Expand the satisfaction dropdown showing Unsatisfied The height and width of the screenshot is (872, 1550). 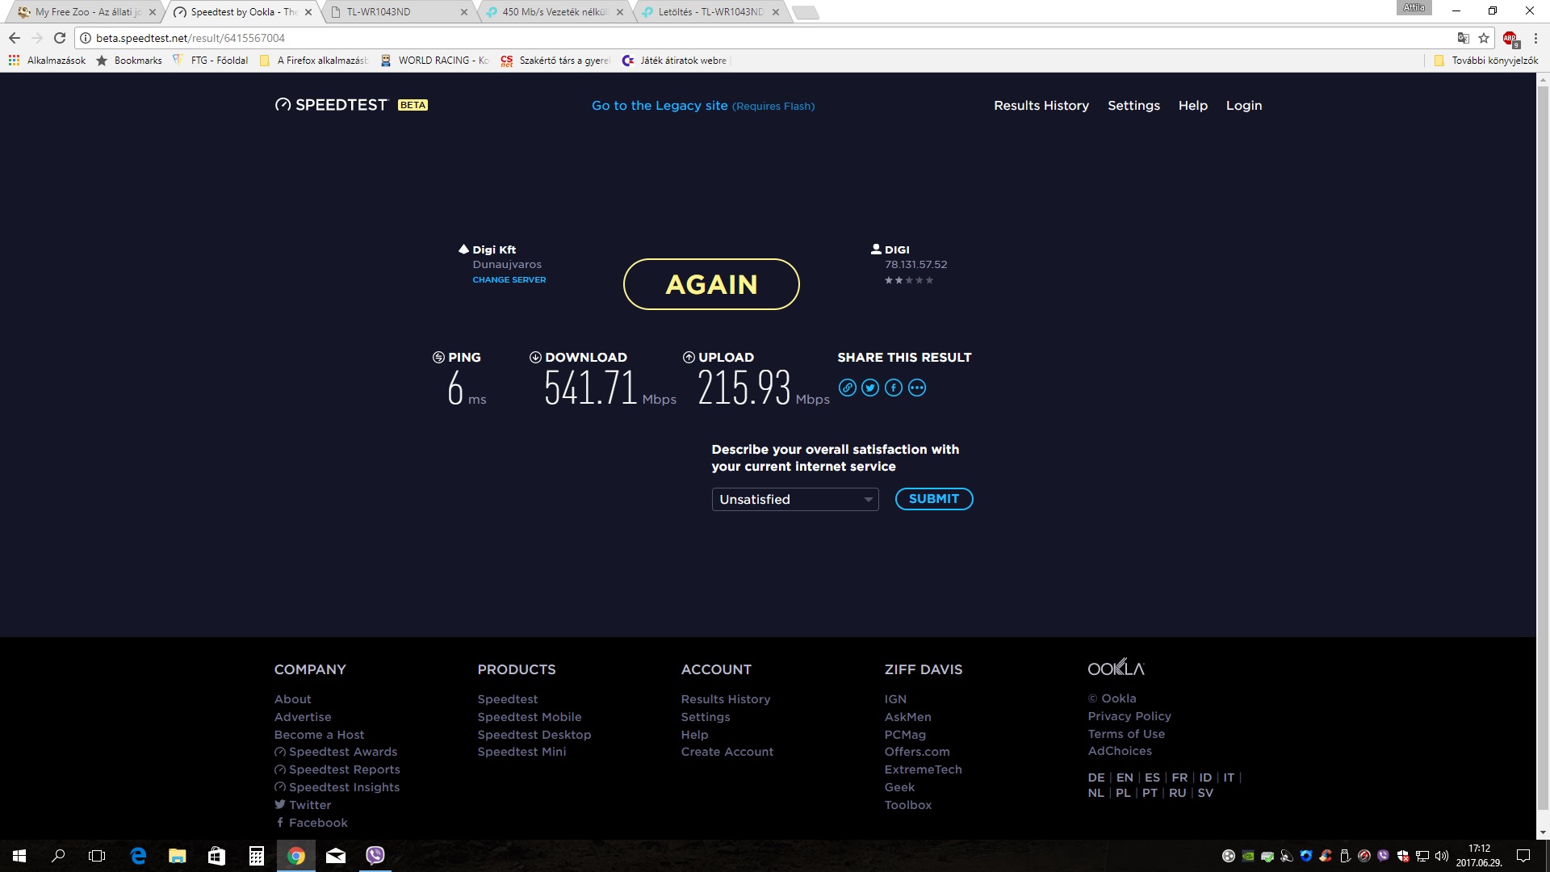[795, 499]
